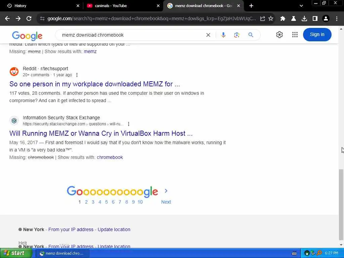Bookmark this page with the star icon
The width and height of the screenshot is (344, 258).
coord(271,19)
